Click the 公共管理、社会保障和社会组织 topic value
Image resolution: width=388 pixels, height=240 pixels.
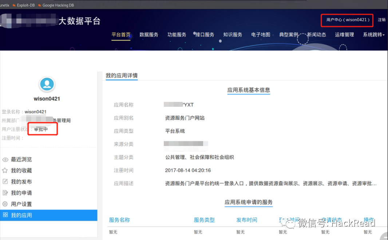(199, 157)
